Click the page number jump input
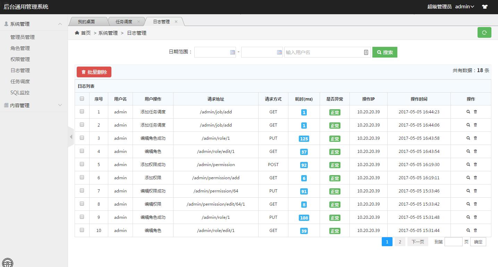Screen dimensions: 498x267 [x=454, y=242]
